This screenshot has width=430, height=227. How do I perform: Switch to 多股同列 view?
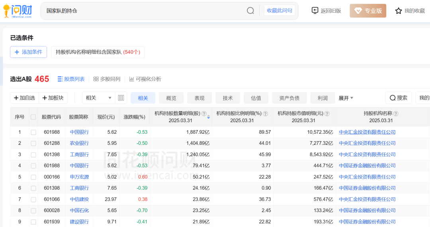(107, 79)
